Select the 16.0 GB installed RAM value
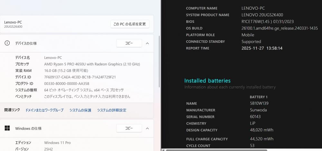Image resolution: width=322 pixels, height=151 pixels. (66, 71)
